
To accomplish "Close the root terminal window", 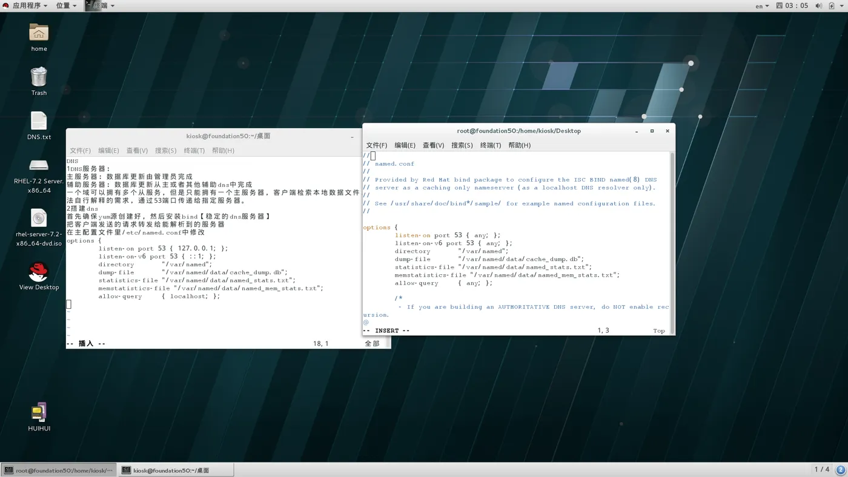I will (667, 131).
